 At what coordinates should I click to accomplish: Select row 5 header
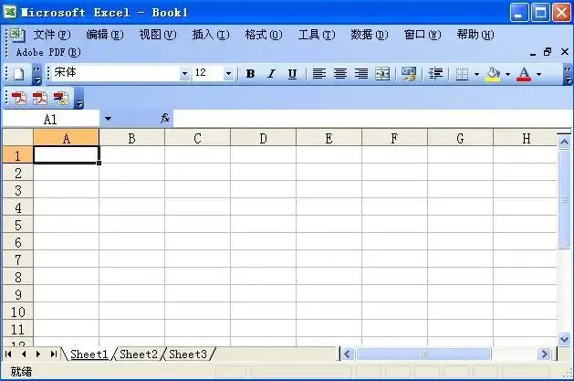click(18, 225)
